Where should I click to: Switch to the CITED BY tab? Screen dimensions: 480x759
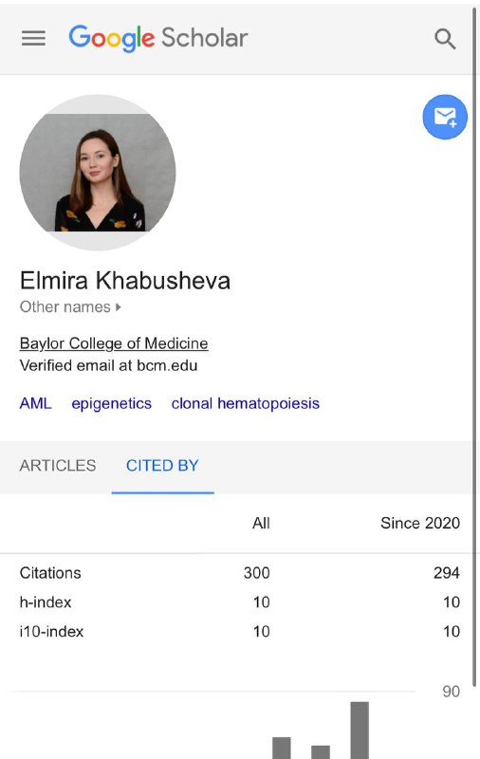(162, 465)
